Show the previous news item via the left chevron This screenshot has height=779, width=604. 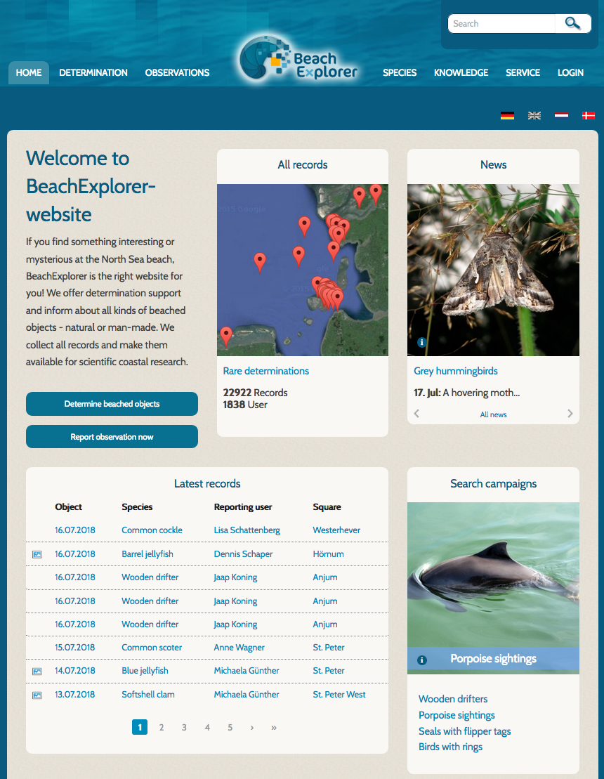416,414
